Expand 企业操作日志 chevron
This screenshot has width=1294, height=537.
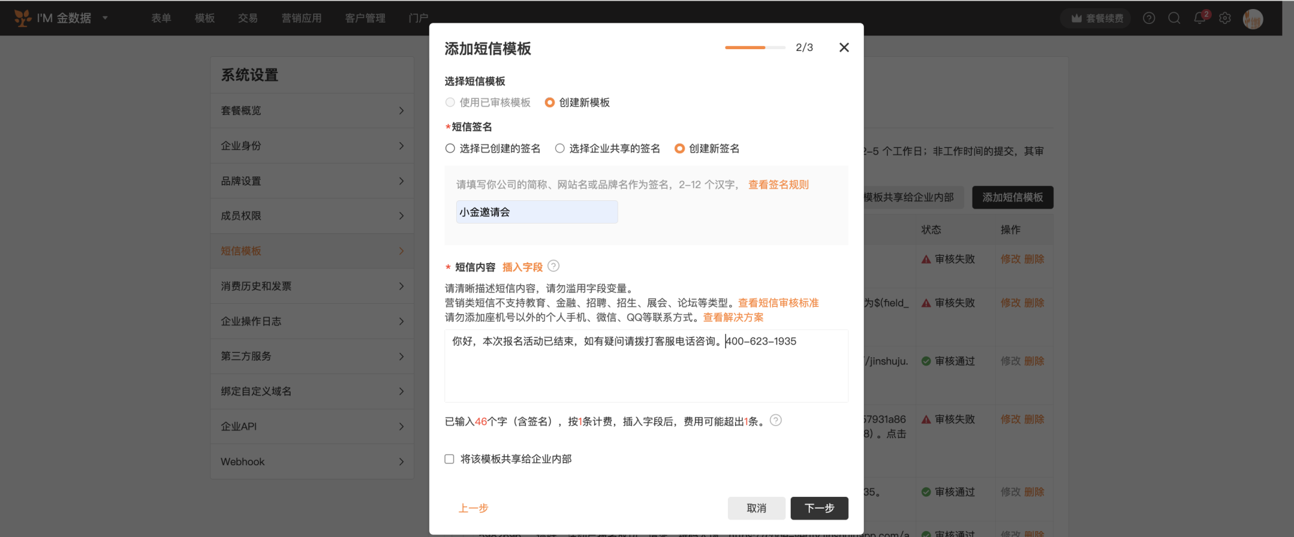point(401,321)
